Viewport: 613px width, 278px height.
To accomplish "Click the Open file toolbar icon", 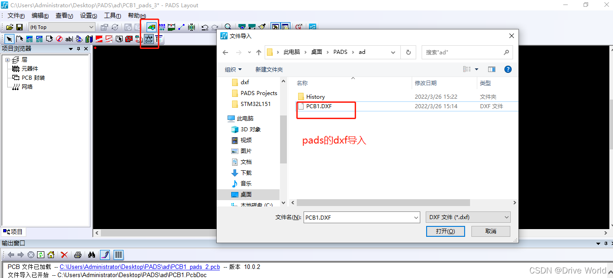I will (10, 27).
